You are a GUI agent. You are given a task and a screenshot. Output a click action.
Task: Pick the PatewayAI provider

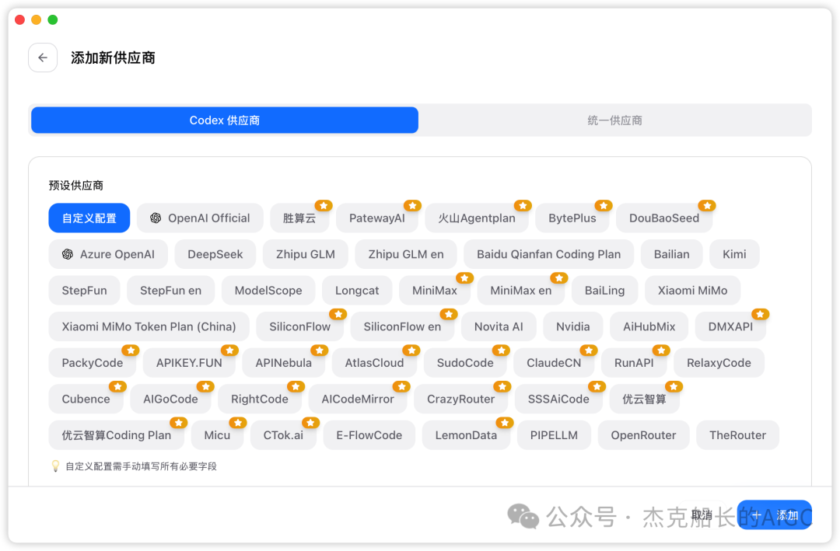click(377, 218)
